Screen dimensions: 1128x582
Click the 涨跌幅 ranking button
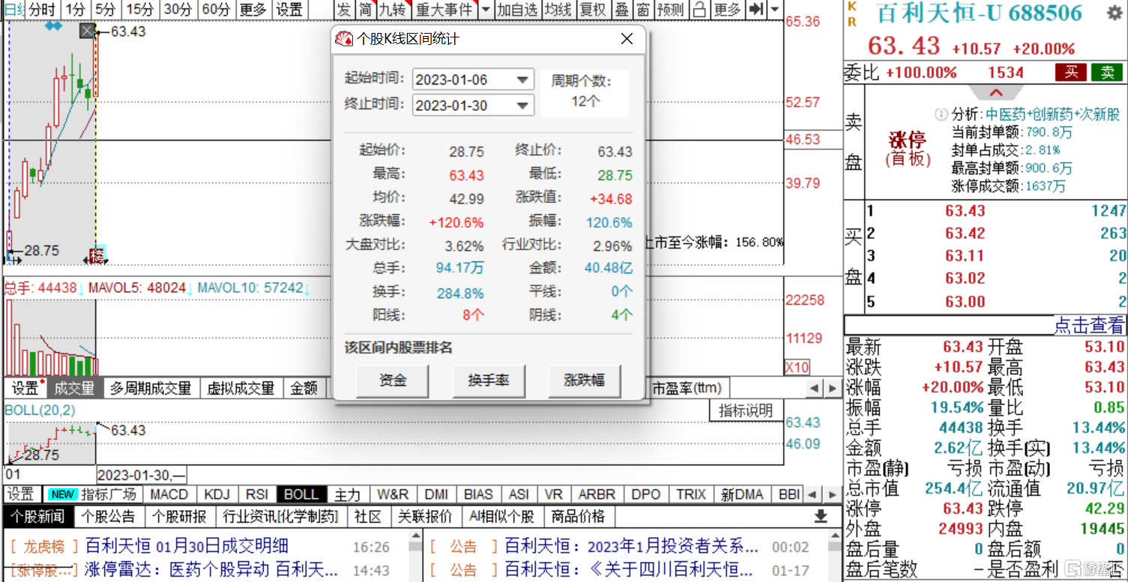(585, 381)
